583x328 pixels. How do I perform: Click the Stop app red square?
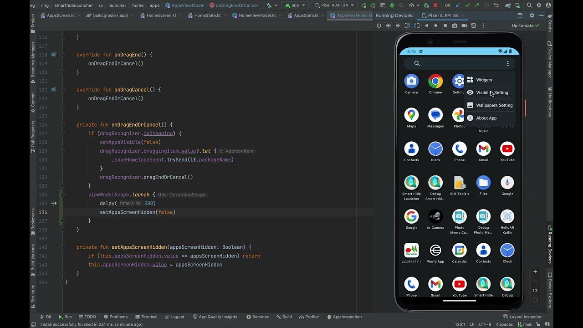(435, 5)
